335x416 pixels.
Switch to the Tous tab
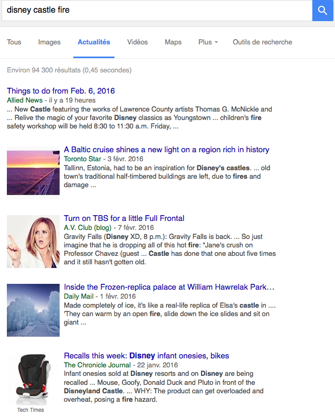point(14,42)
